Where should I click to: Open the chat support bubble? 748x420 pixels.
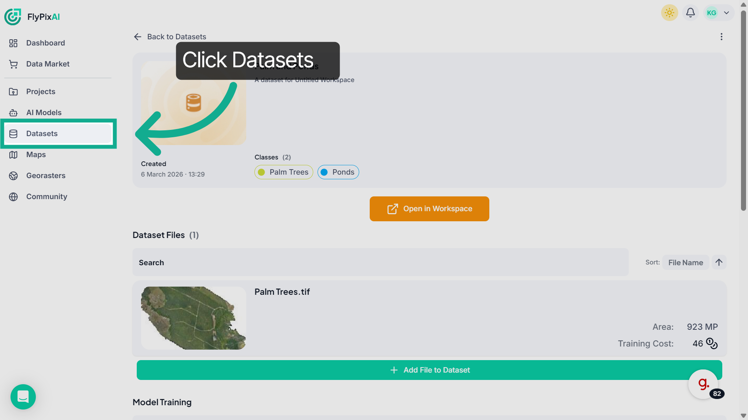point(23,397)
